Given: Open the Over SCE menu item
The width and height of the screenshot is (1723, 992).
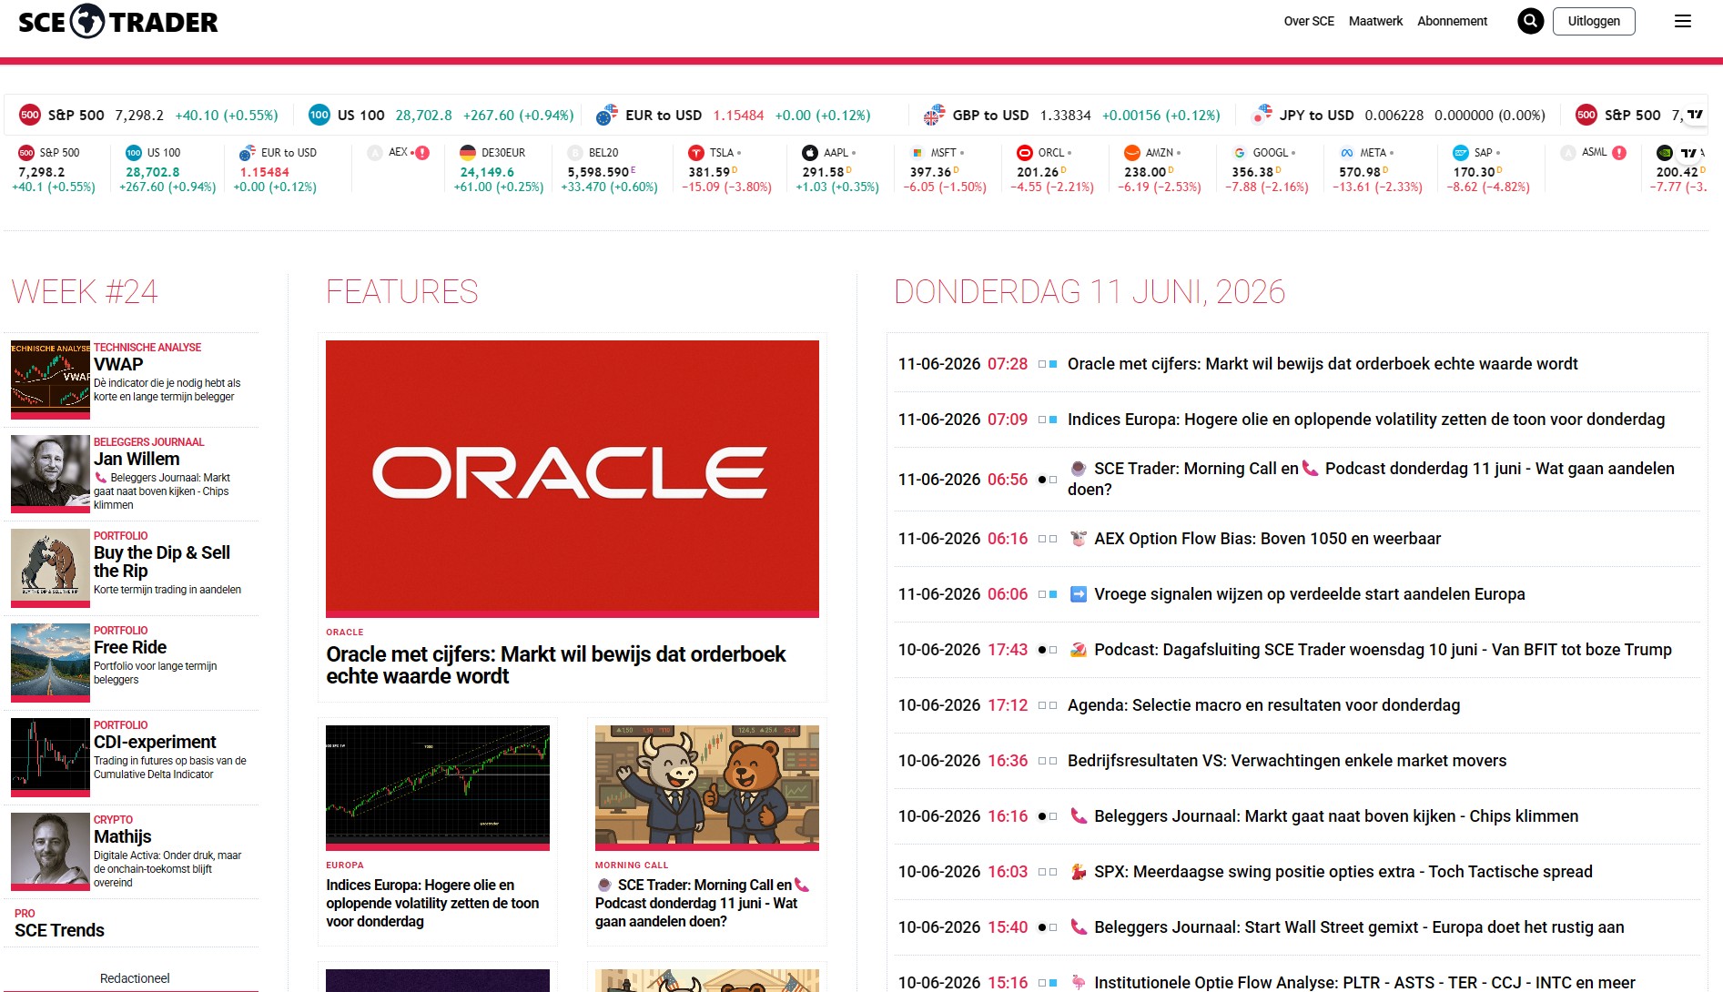Looking at the screenshot, I should 1309,21.
